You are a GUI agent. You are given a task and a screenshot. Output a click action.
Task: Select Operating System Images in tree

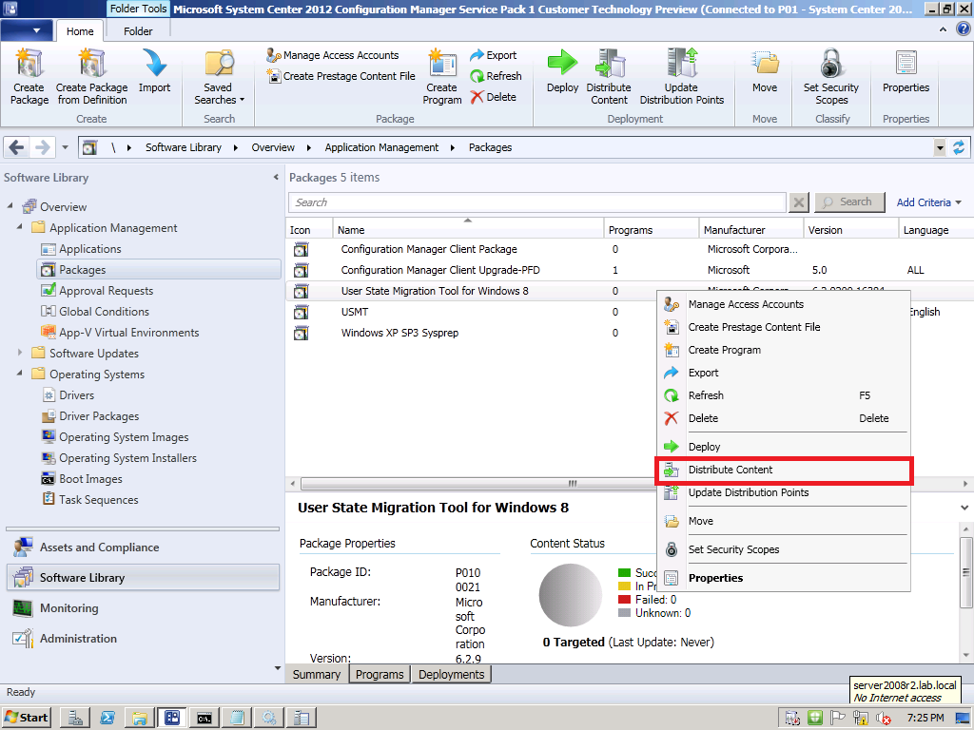coord(124,437)
